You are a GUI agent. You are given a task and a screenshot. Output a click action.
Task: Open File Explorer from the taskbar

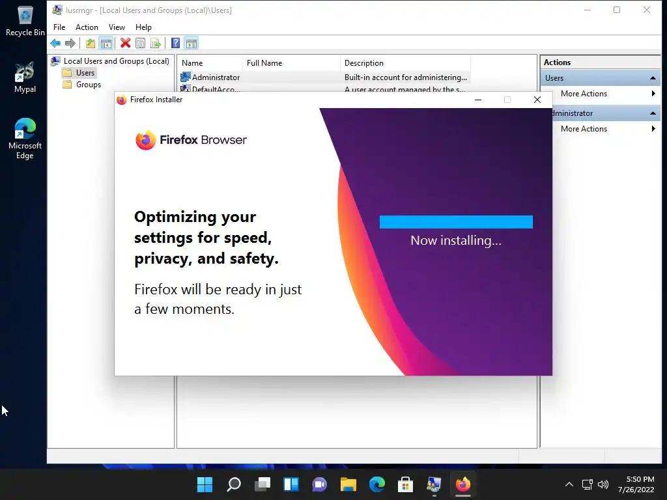348,484
